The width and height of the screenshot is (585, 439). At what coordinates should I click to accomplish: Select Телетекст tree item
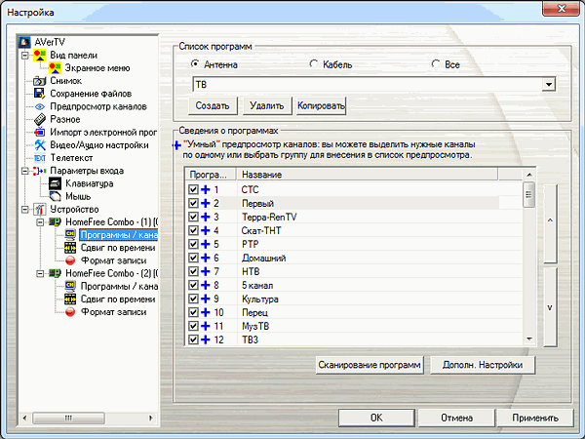(71, 158)
